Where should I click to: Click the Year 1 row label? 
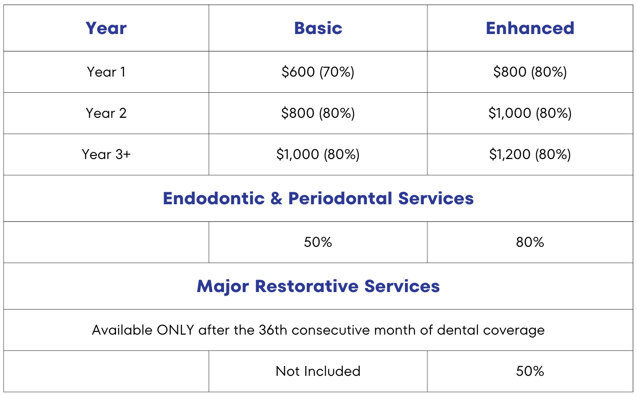click(x=106, y=72)
